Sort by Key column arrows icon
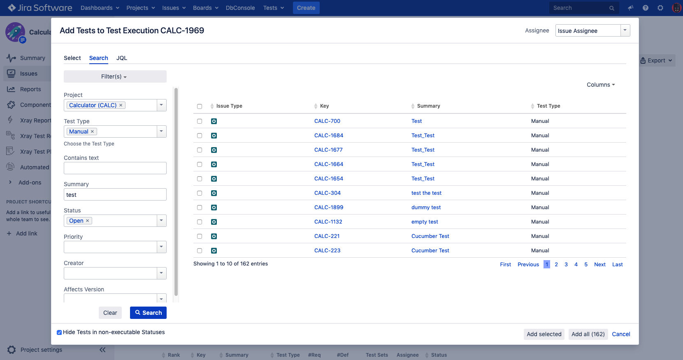Image resolution: width=683 pixels, height=360 pixels. tap(316, 106)
